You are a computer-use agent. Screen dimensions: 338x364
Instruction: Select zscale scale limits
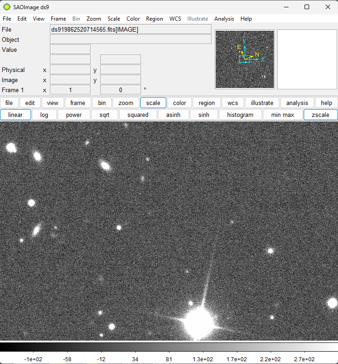click(321, 115)
